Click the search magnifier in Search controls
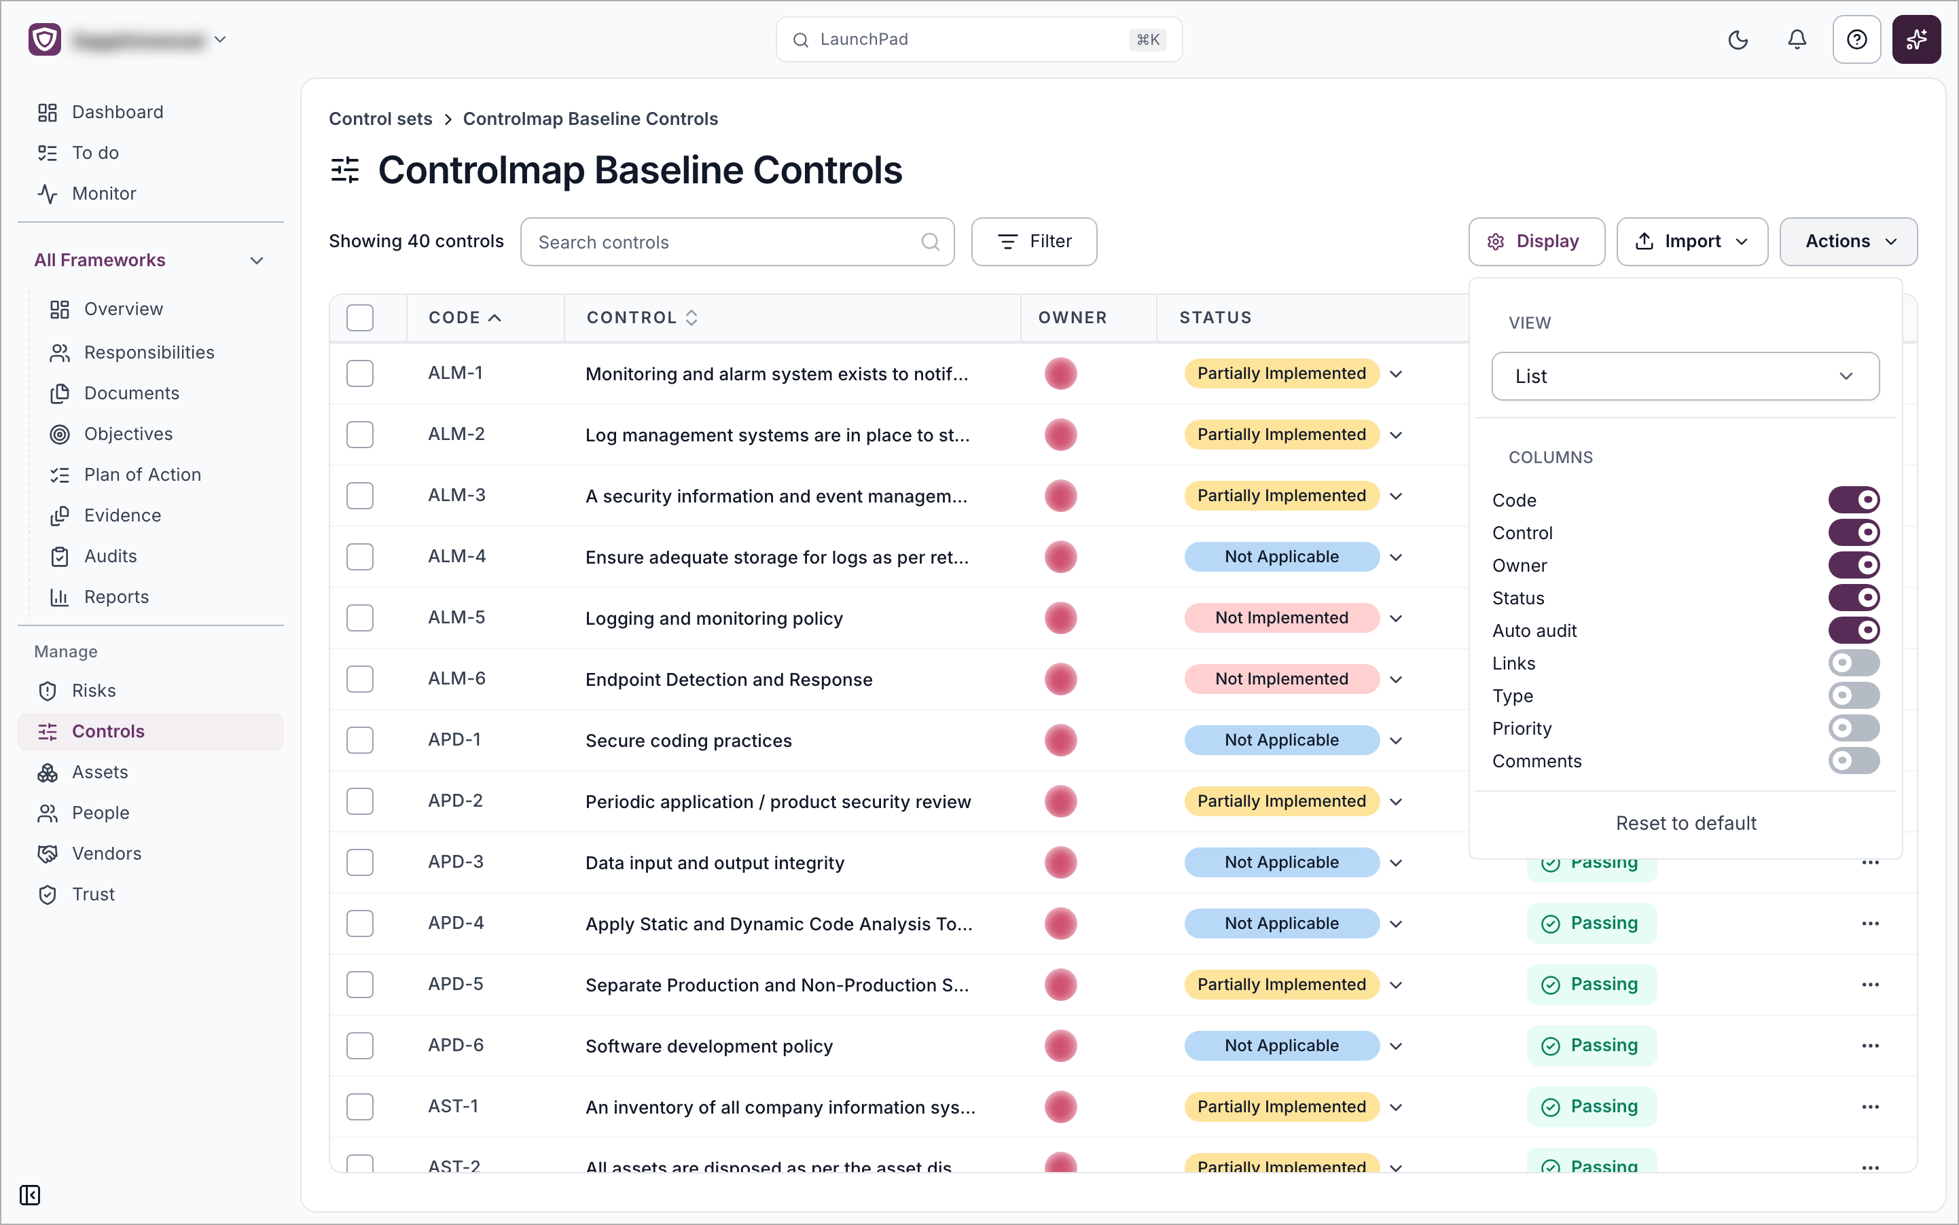 [x=930, y=242]
